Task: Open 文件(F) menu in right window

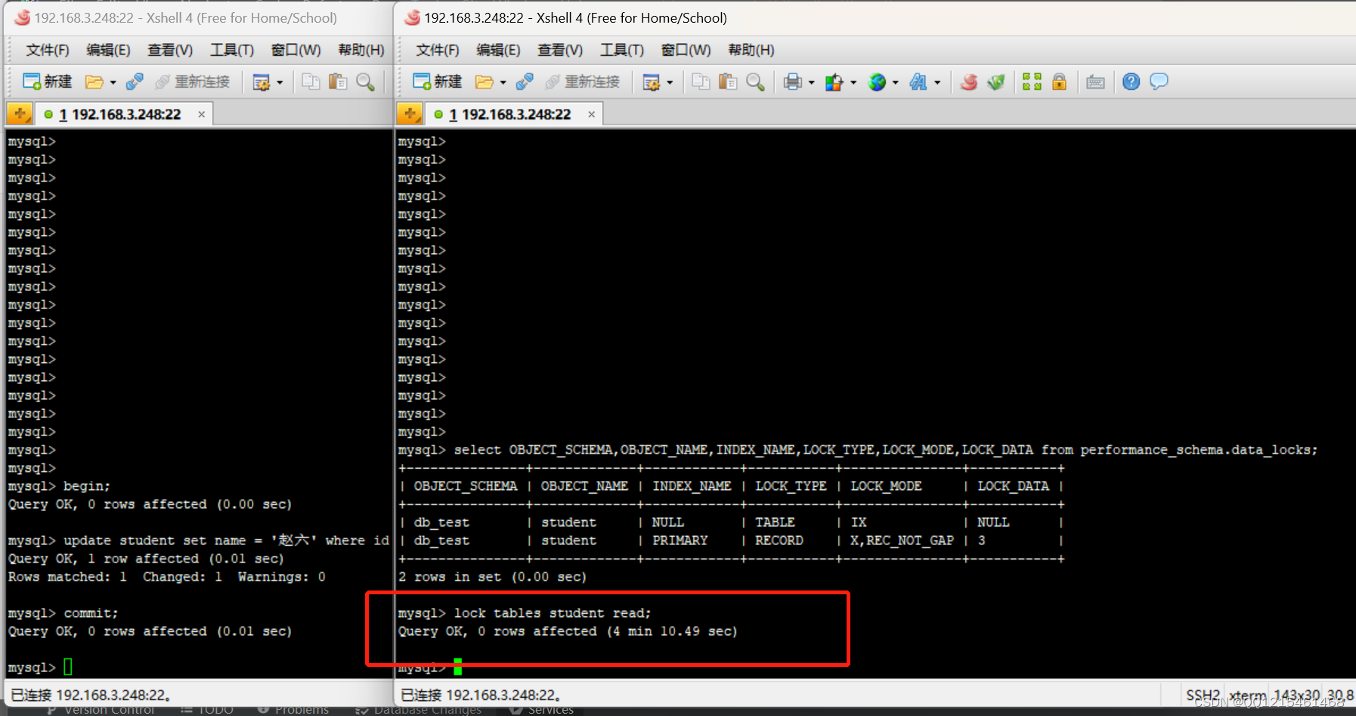Action: tap(438, 50)
